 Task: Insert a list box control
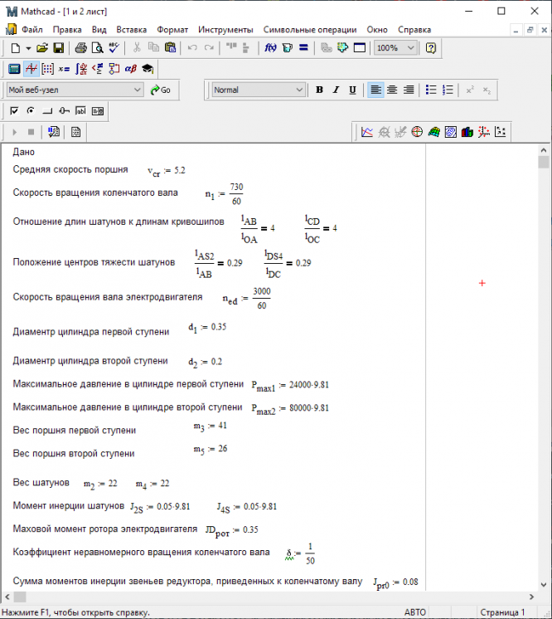(98, 111)
